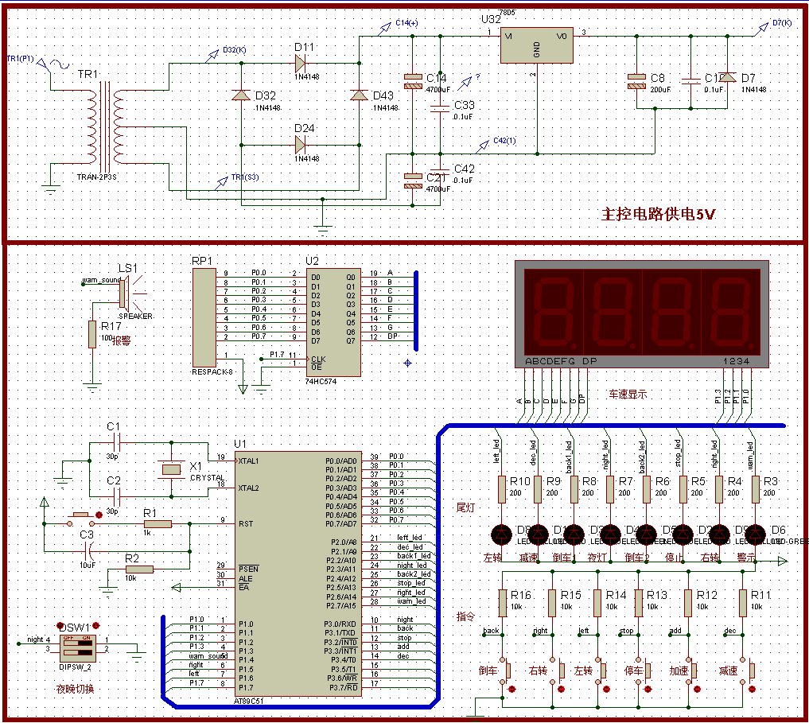Toggle the upper DSW1 DIP switch
This screenshot has width=809, height=723.
77,642
